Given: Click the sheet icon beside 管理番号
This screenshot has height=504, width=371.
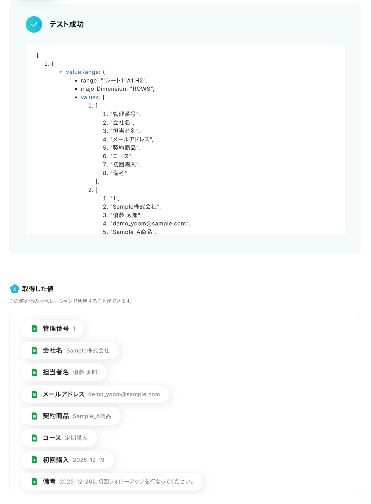Looking at the screenshot, I should tap(35, 329).
